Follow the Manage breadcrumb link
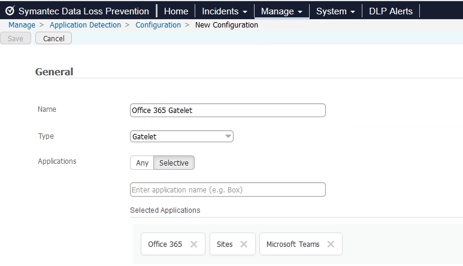463x266 pixels. pyautogui.click(x=22, y=25)
